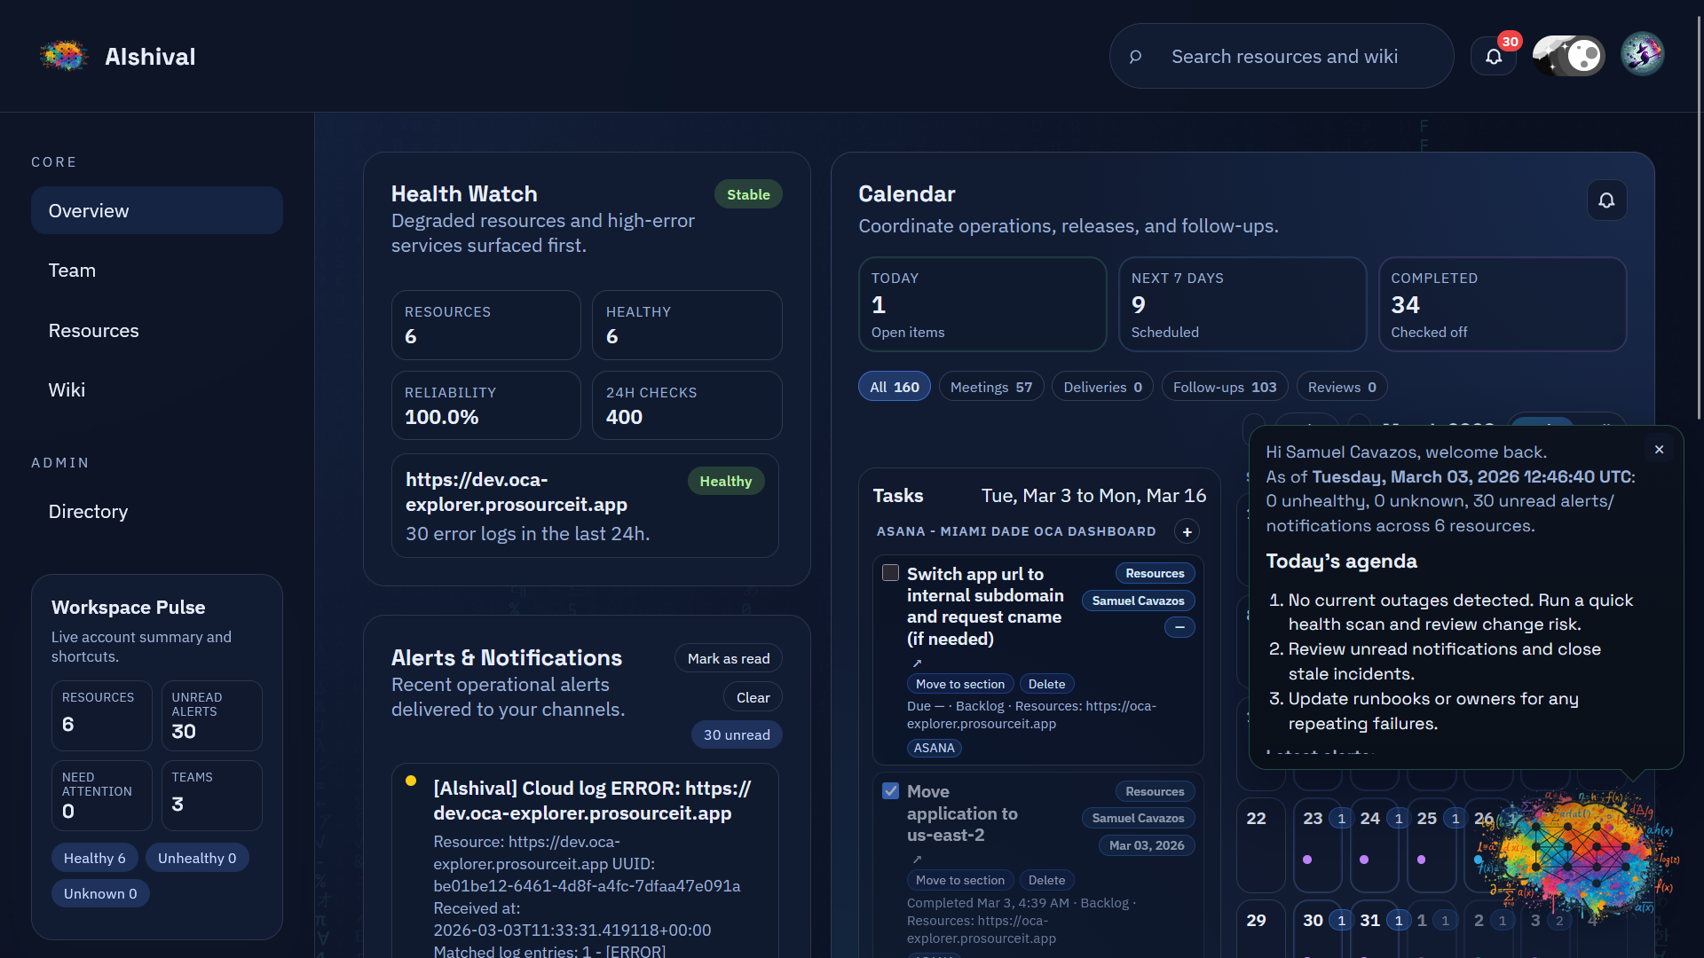Delete the 'Move application to us-east-2' task
The height and width of the screenshot is (958, 1704).
(x=1046, y=879)
